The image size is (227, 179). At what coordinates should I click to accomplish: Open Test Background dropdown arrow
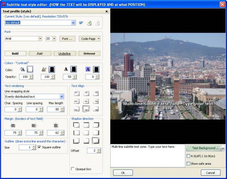(x=223, y=148)
